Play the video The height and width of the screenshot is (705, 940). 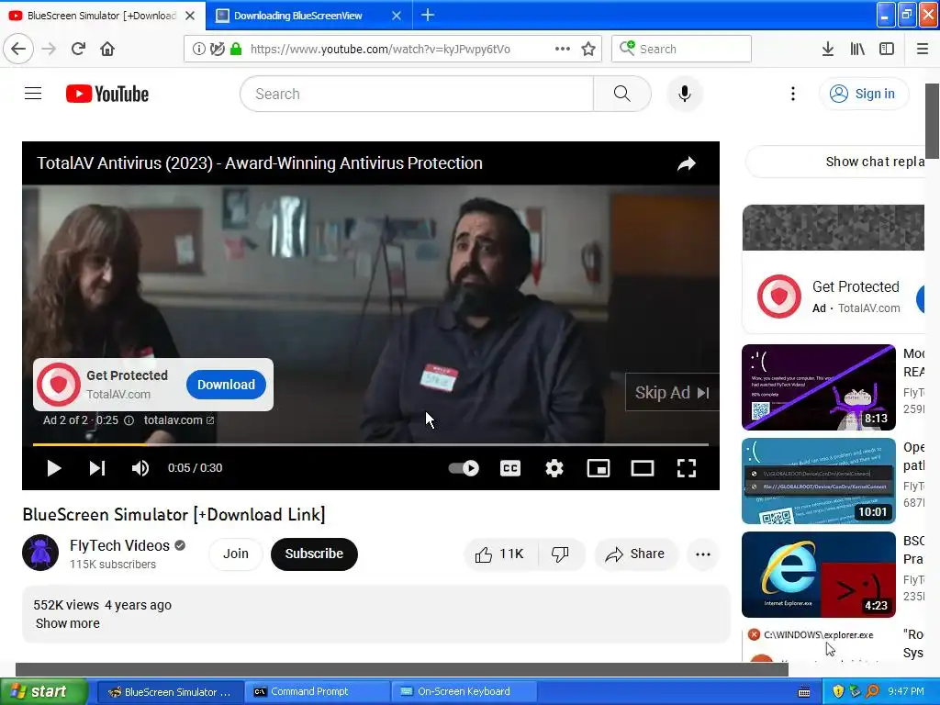pos(54,468)
